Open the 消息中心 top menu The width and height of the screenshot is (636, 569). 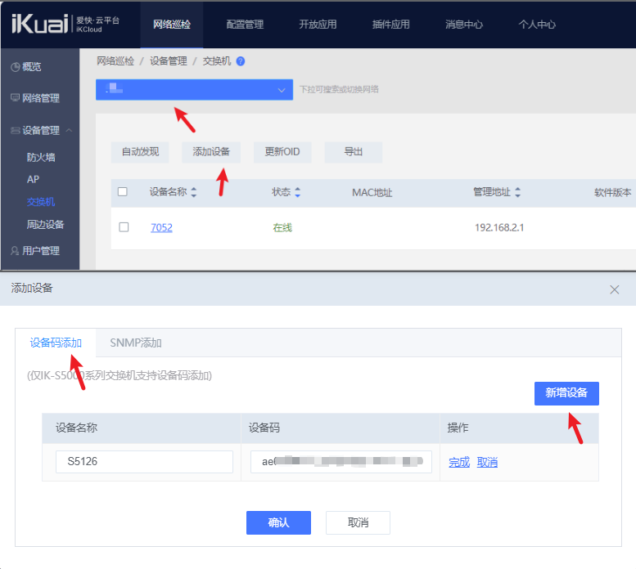(x=464, y=25)
